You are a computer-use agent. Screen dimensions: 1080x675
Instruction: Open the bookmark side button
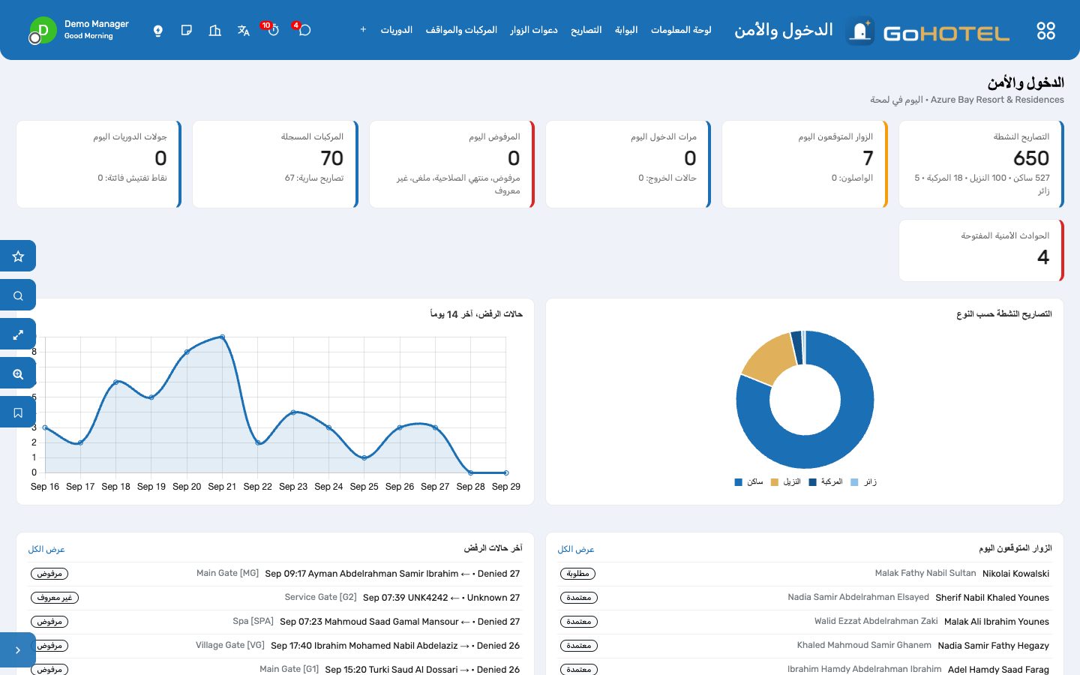(x=18, y=412)
